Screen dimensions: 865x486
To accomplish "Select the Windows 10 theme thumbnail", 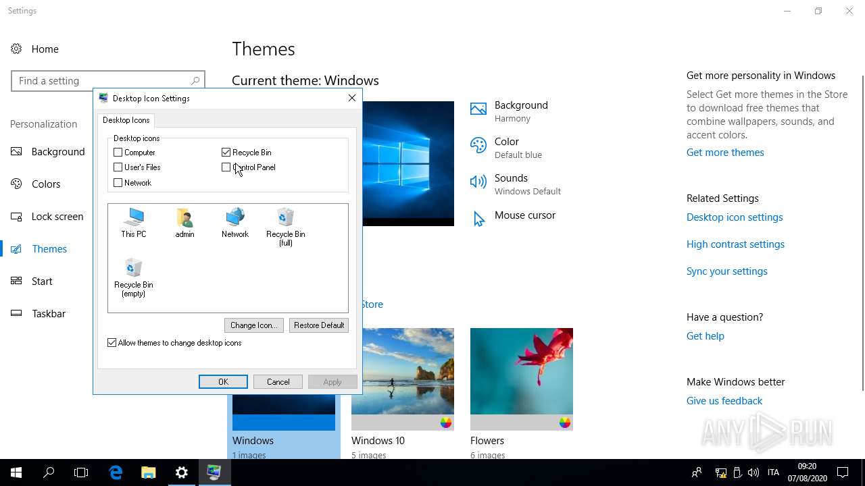I will pyautogui.click(x=403, y=379).
